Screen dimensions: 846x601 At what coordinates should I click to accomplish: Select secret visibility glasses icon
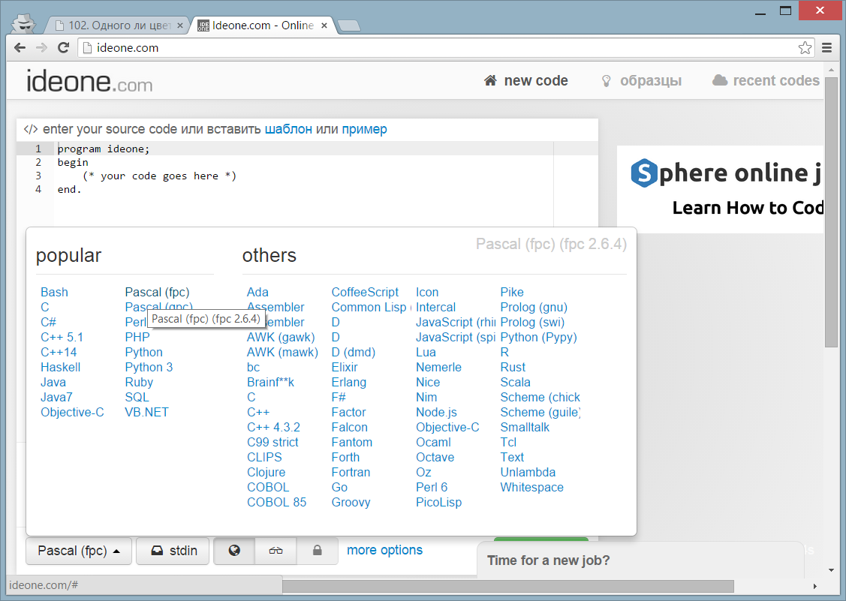[x=275, y=550]
